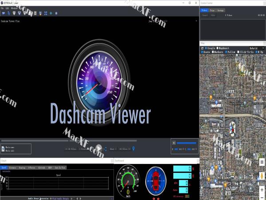Click the Alt altitude readout field
266x200 pixels.
(x=184, y=183)
